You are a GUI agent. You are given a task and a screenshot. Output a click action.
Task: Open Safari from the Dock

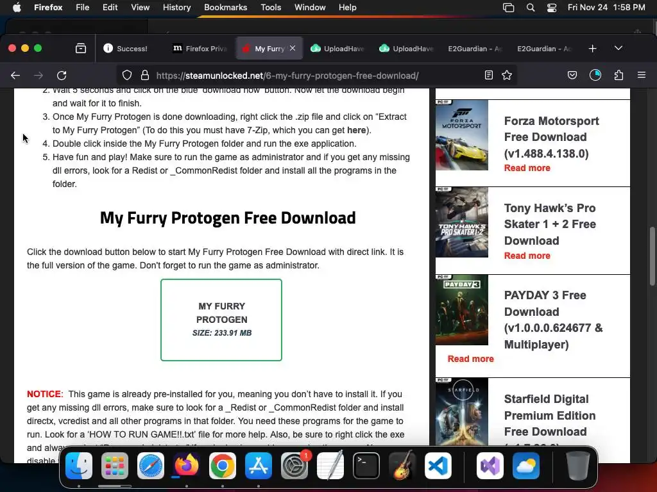151,466
